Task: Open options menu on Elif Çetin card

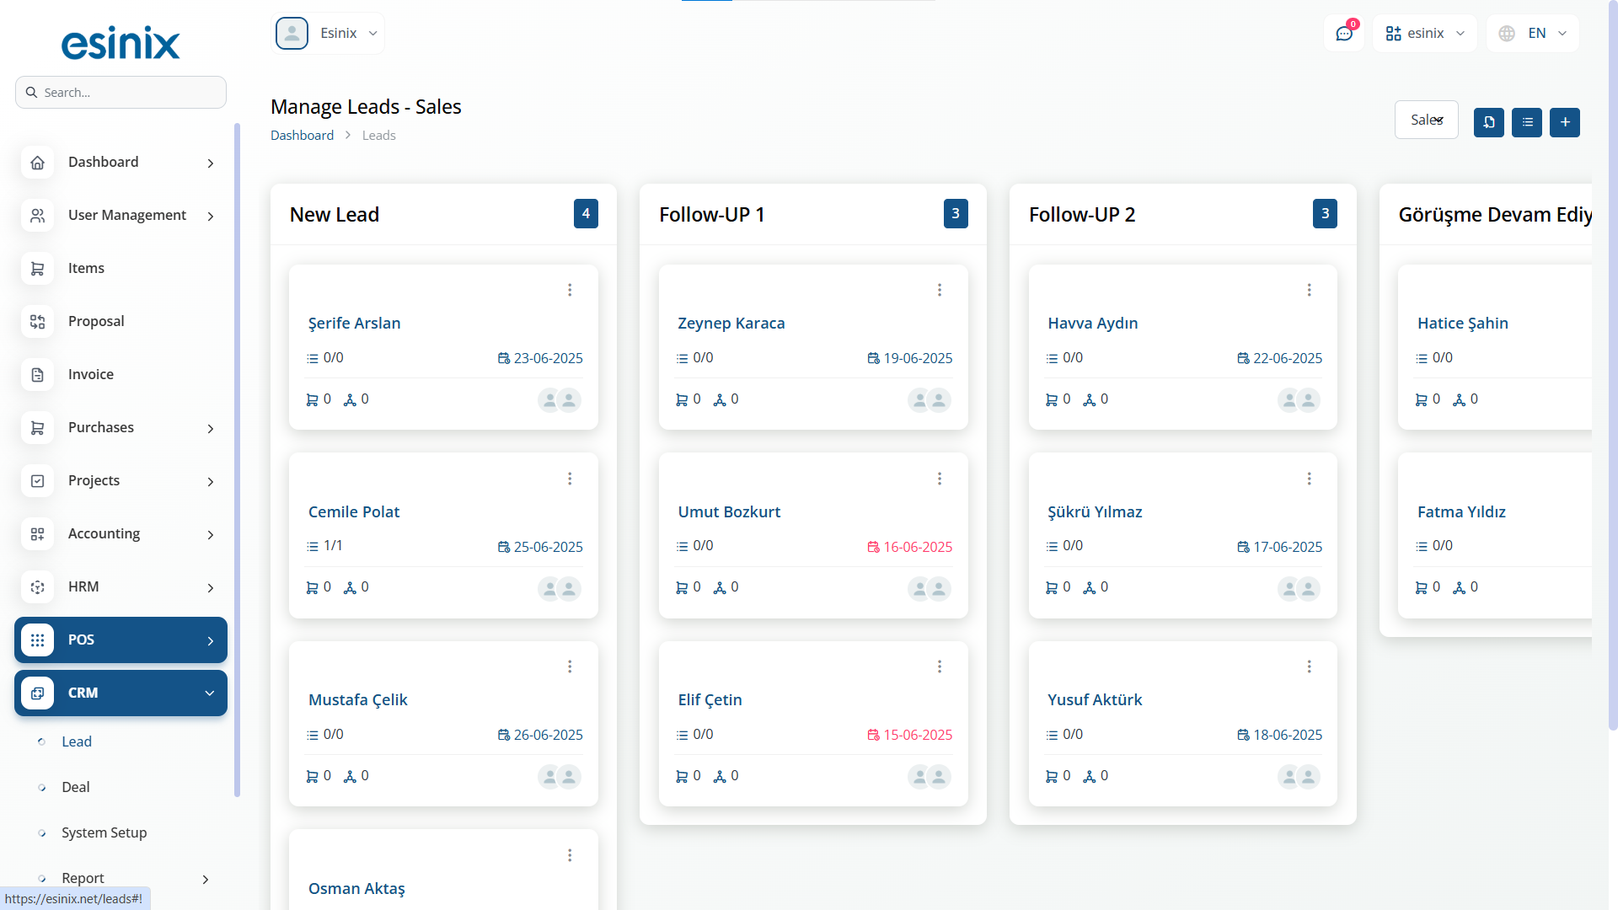Action: click(x=940, y=666)
